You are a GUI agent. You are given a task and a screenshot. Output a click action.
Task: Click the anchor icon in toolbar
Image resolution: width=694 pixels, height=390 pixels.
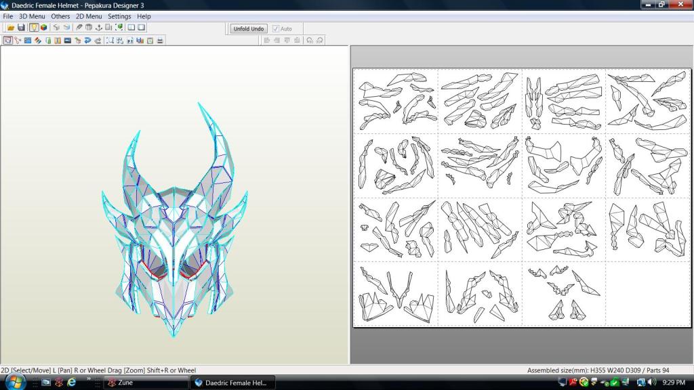[98, 28]
